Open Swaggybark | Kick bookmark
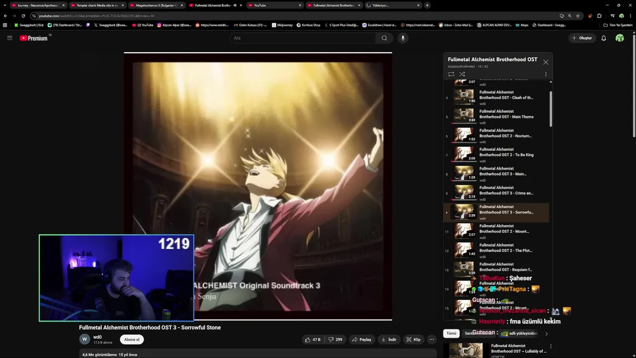The height and width of the screenshot is (358, 636). pyautogui.click(x=29, y=25)
